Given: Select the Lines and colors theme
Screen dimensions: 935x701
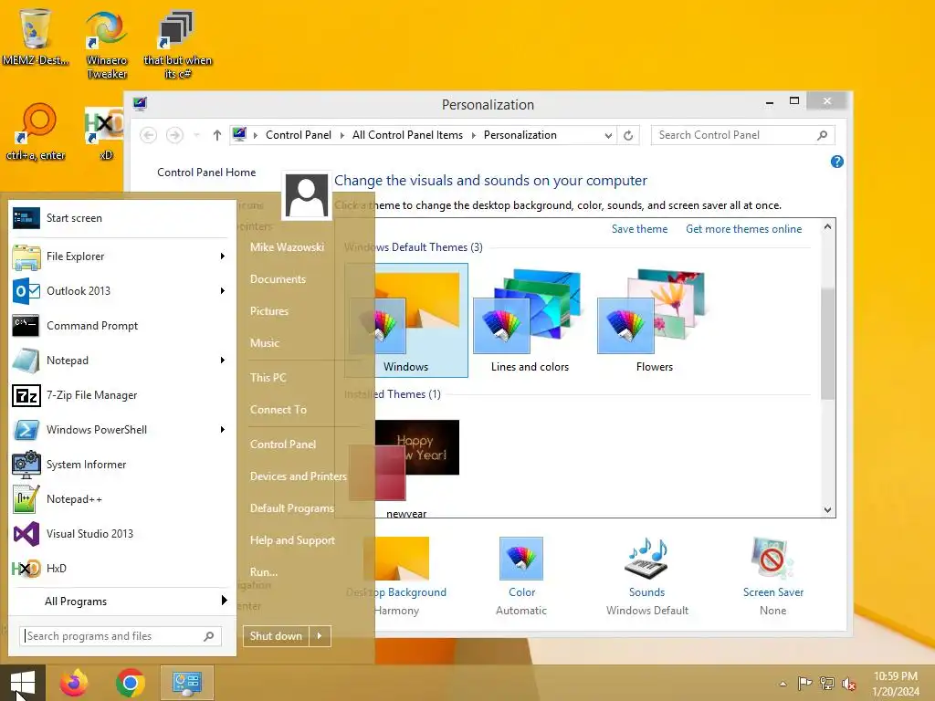Looking at the screenshot, I should 530,320.
